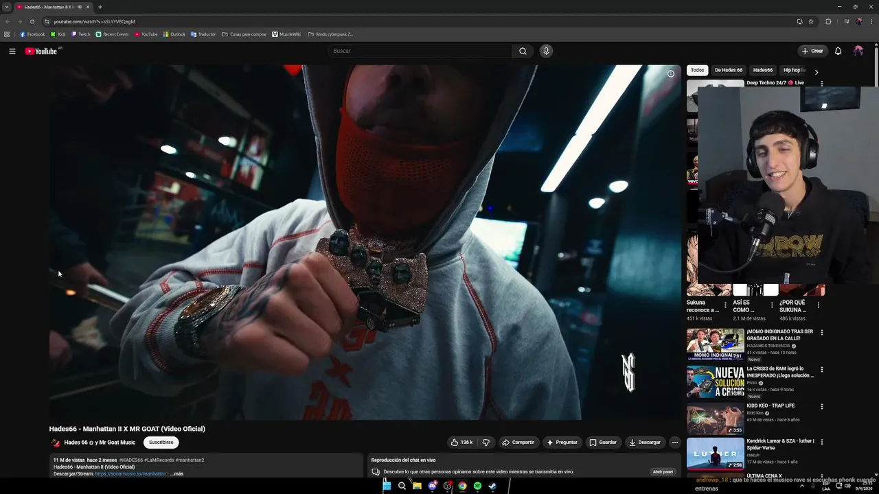The height and width of the screenshot is (494, 879).
Task: Select the Todos filter chip
Action: (x=697, y=70)
